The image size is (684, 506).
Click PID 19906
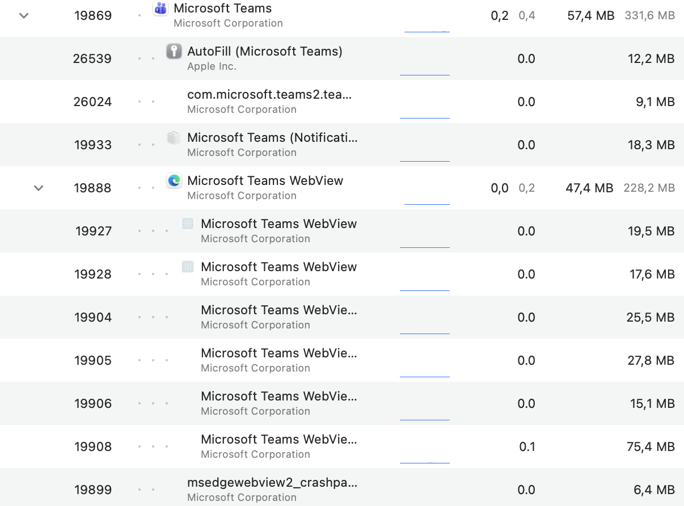93,403
